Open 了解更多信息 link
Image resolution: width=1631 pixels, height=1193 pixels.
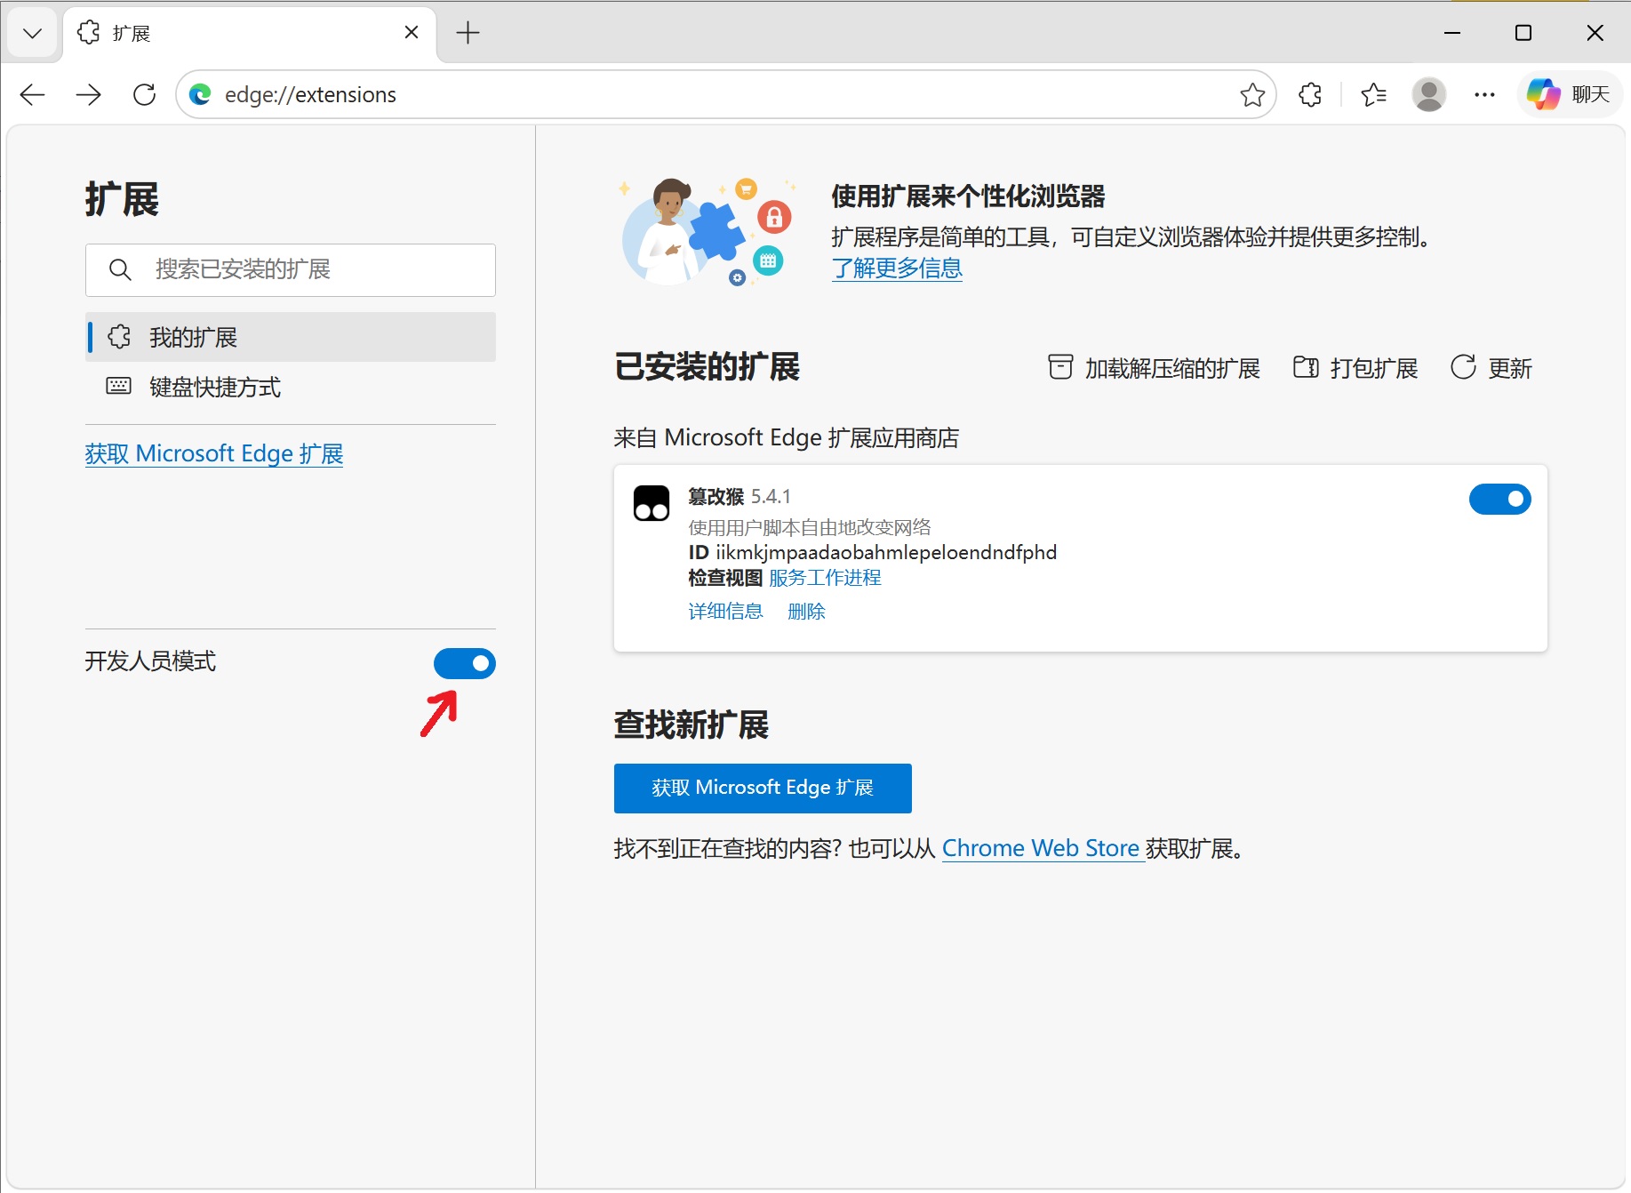click(x=897, y=268)
